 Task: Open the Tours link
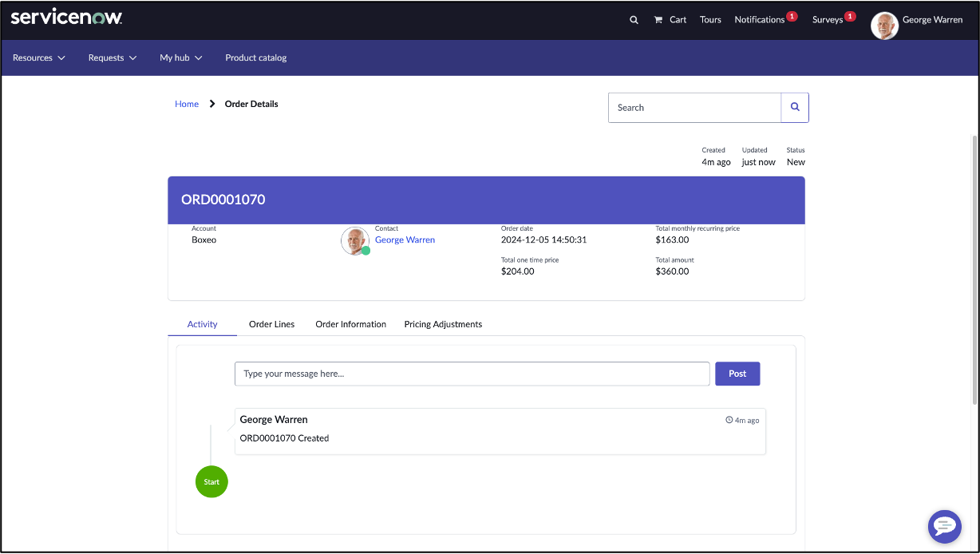(710, 20)
